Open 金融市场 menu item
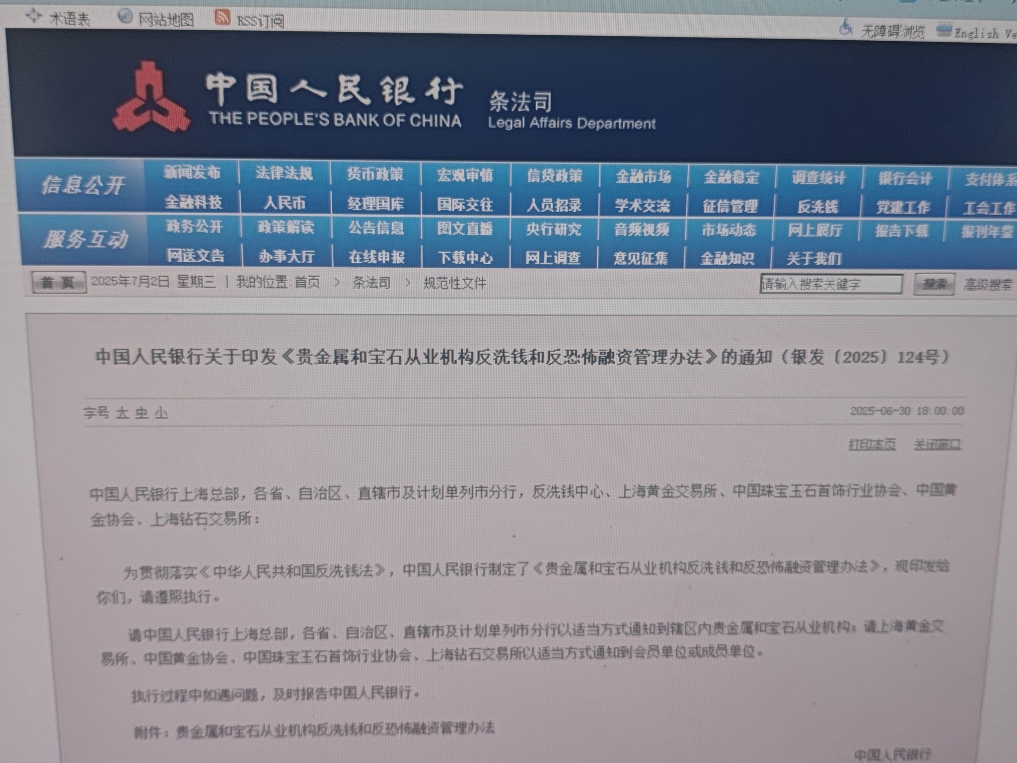 [643, 176]
